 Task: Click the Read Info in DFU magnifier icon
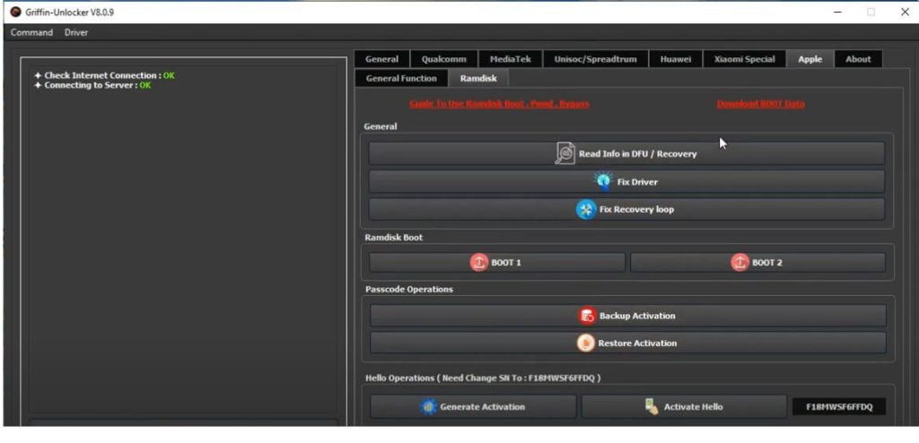pos(565,153)
